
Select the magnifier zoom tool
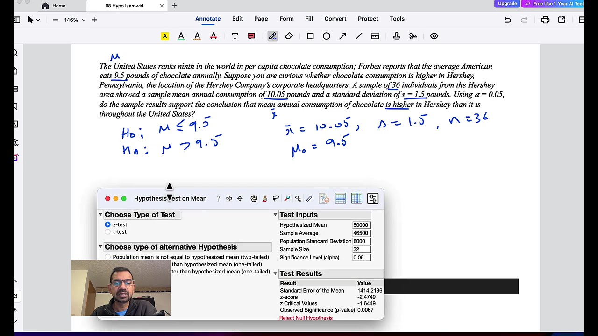pos(287,198)
